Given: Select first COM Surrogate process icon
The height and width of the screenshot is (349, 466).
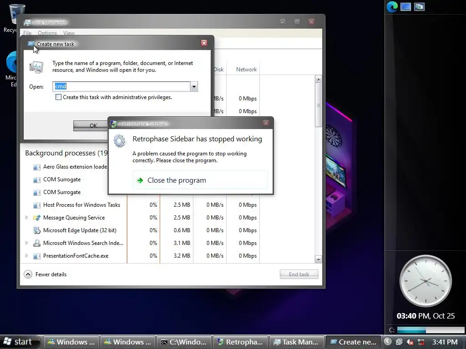Looking at the screenshot, I should point(36,180).
